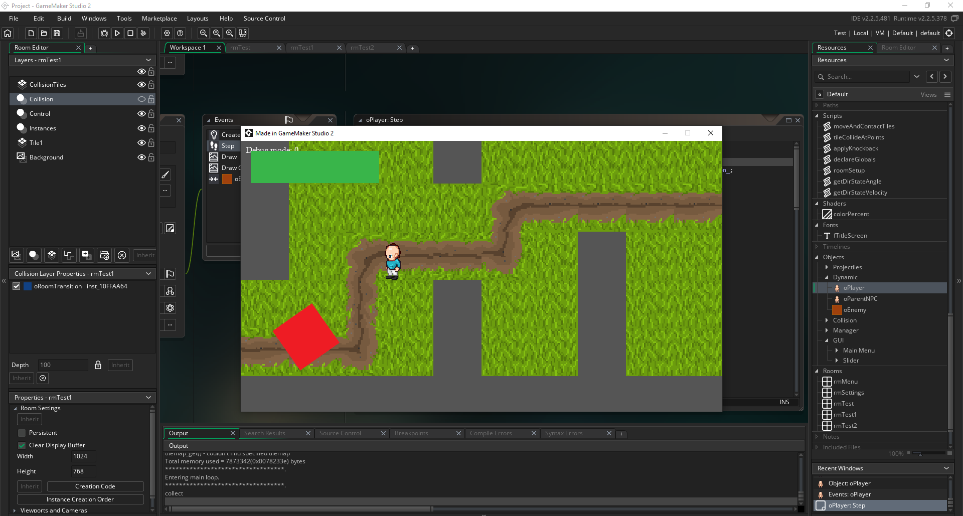Viewport: 963px width, 516px height.
Task: Click the Debug (bug) toolbar icon
Action: 104,33
